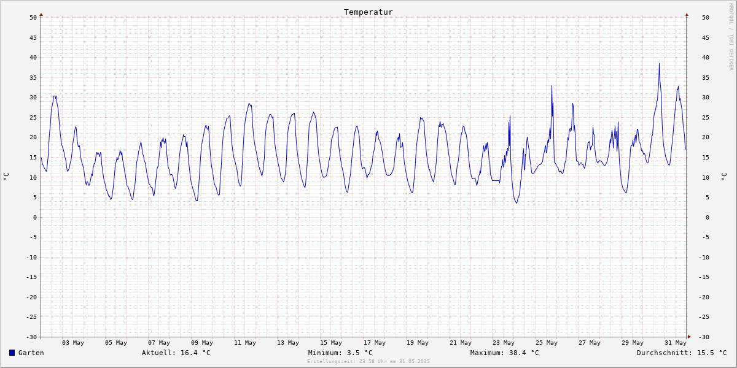This screenshot has height=368, width=737.
Task: Click the Garten legend label
Action: (x=31, y=353)
